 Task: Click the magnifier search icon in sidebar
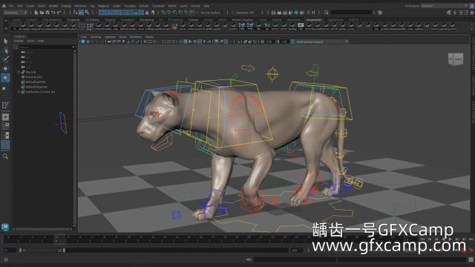click(x=5, y=156)
